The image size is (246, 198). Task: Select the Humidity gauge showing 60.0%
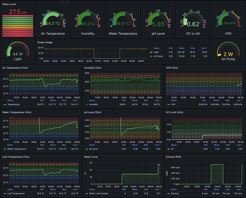click(88, 22)
